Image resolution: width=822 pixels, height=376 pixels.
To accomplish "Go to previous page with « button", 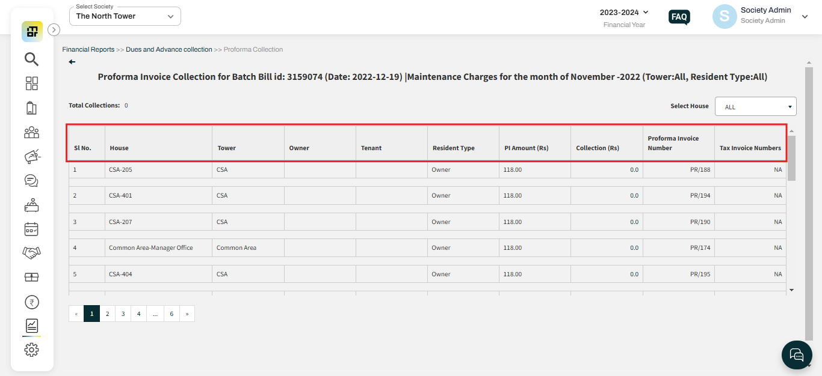I will pos(76,314).
